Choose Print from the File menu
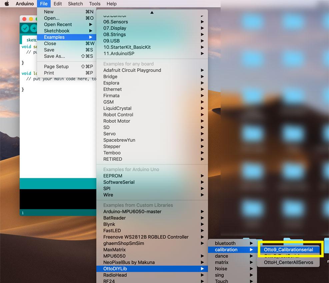 pos(67,73)
